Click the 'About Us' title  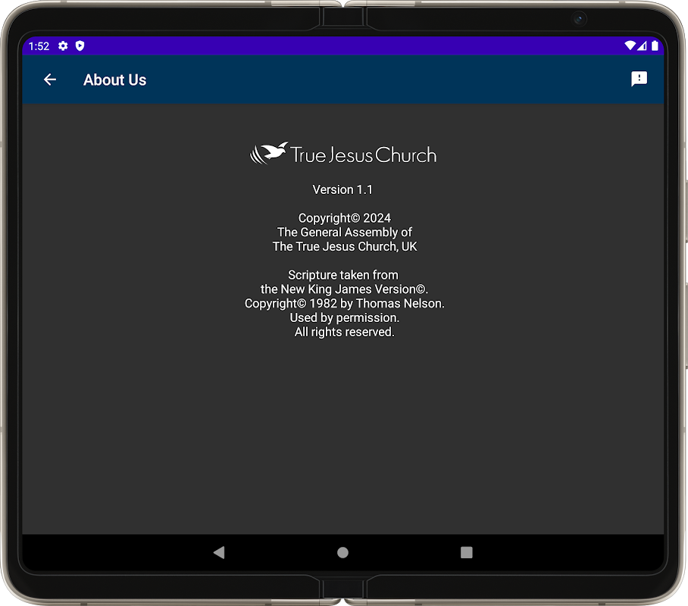(x=115, y=80)
